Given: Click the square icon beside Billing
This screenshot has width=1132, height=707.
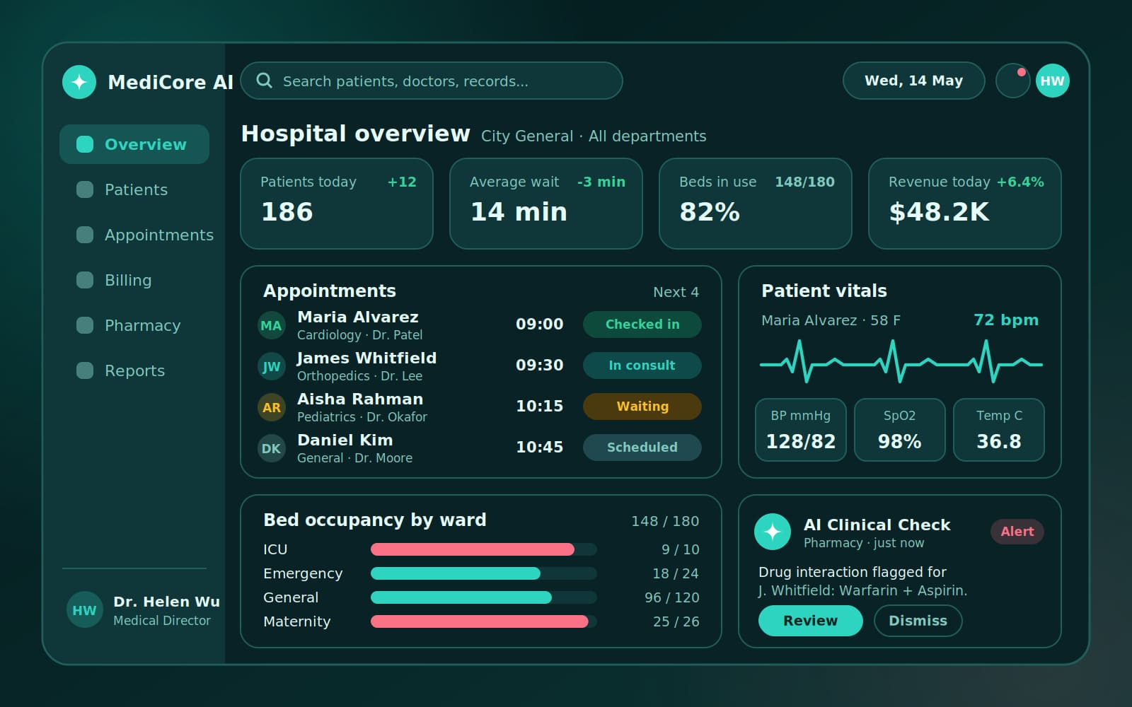Looking at the screenshot, I should tap(85, 280).
